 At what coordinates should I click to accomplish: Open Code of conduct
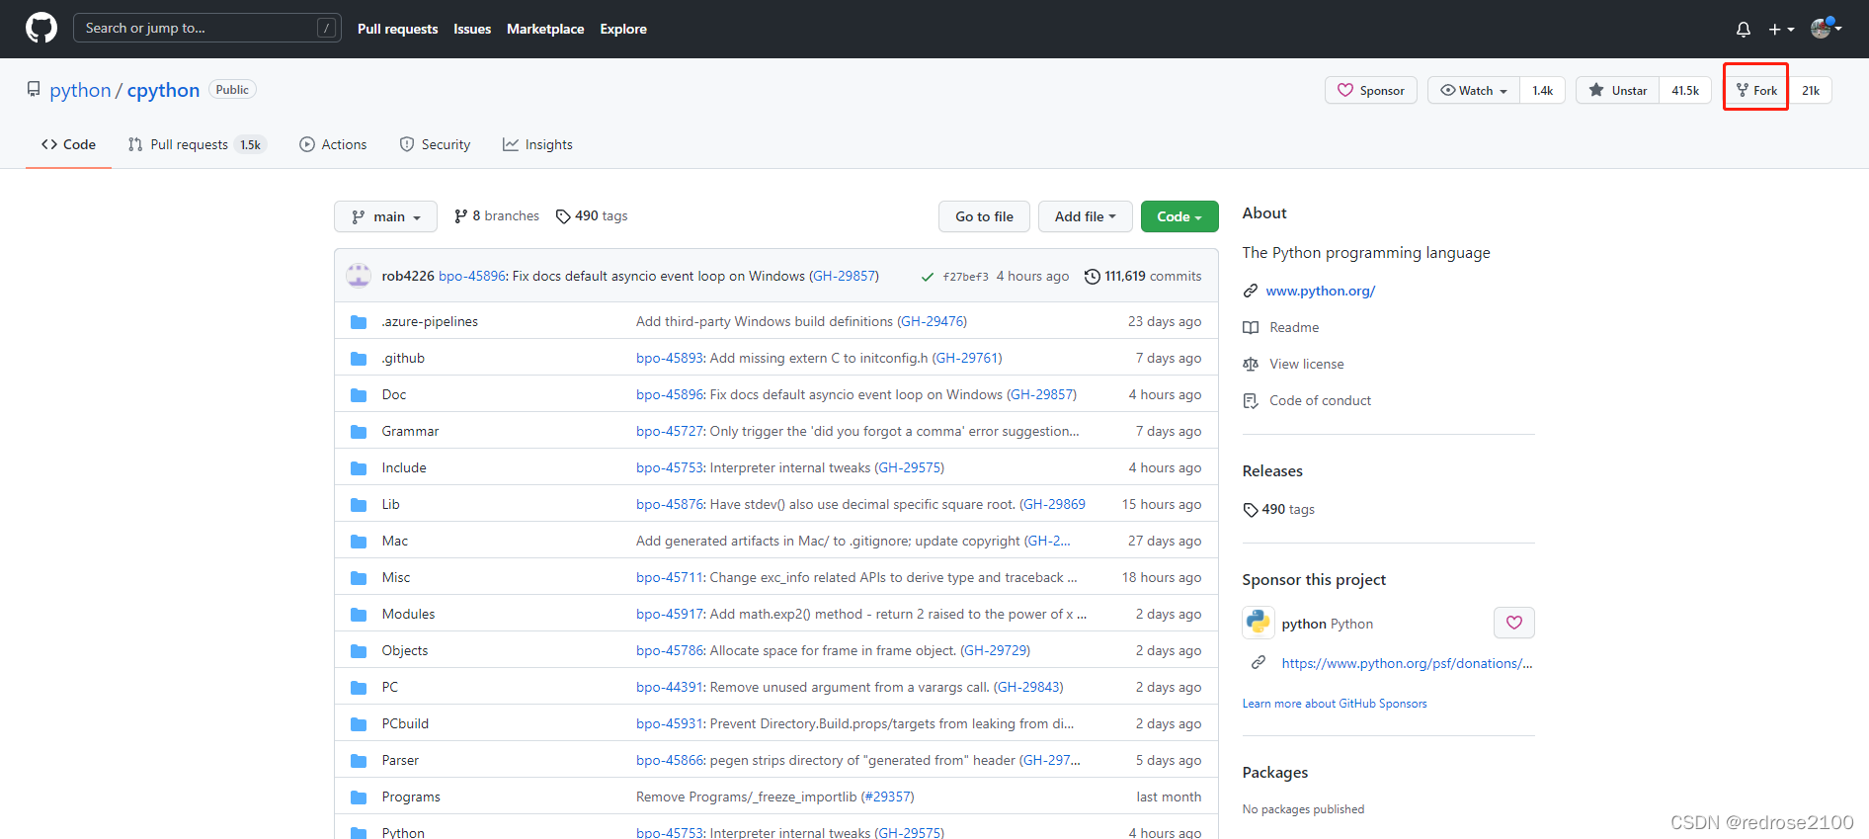click(x=1320, y=400)
